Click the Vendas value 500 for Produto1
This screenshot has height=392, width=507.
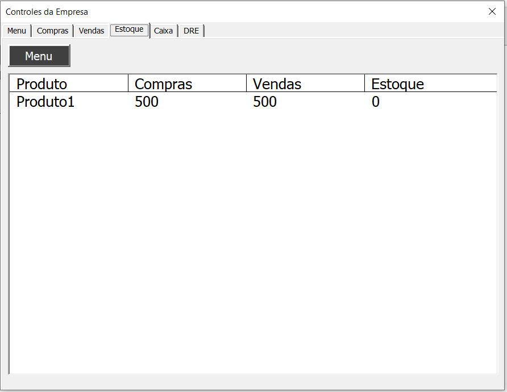click(265, 102)
